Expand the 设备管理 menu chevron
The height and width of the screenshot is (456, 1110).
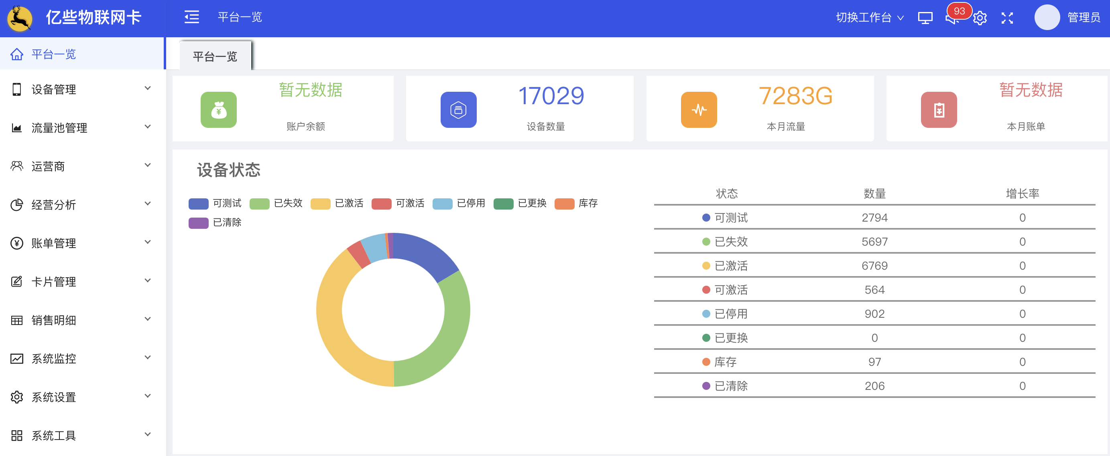coord(148,88)
